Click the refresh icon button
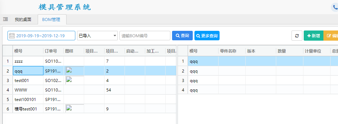The image size is (338, 124). tap(297, 36)
